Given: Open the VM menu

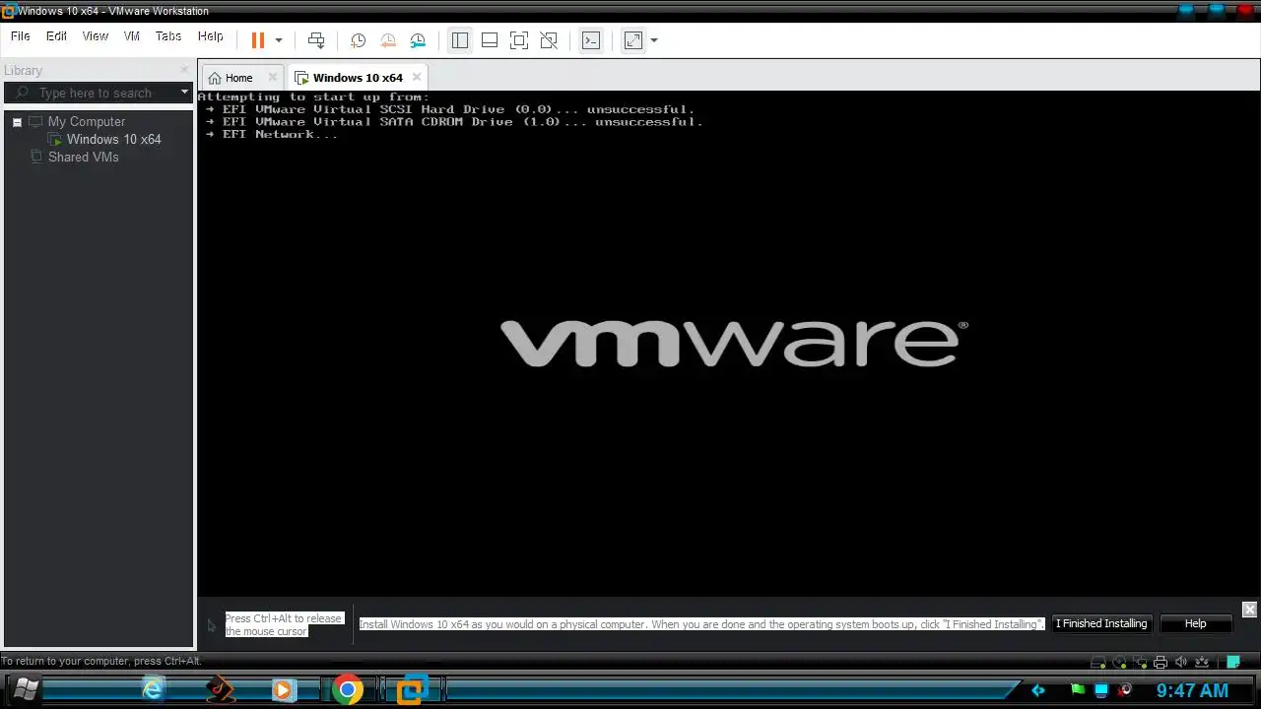Looking at the screenshot, I should click(x=132, y=36).
